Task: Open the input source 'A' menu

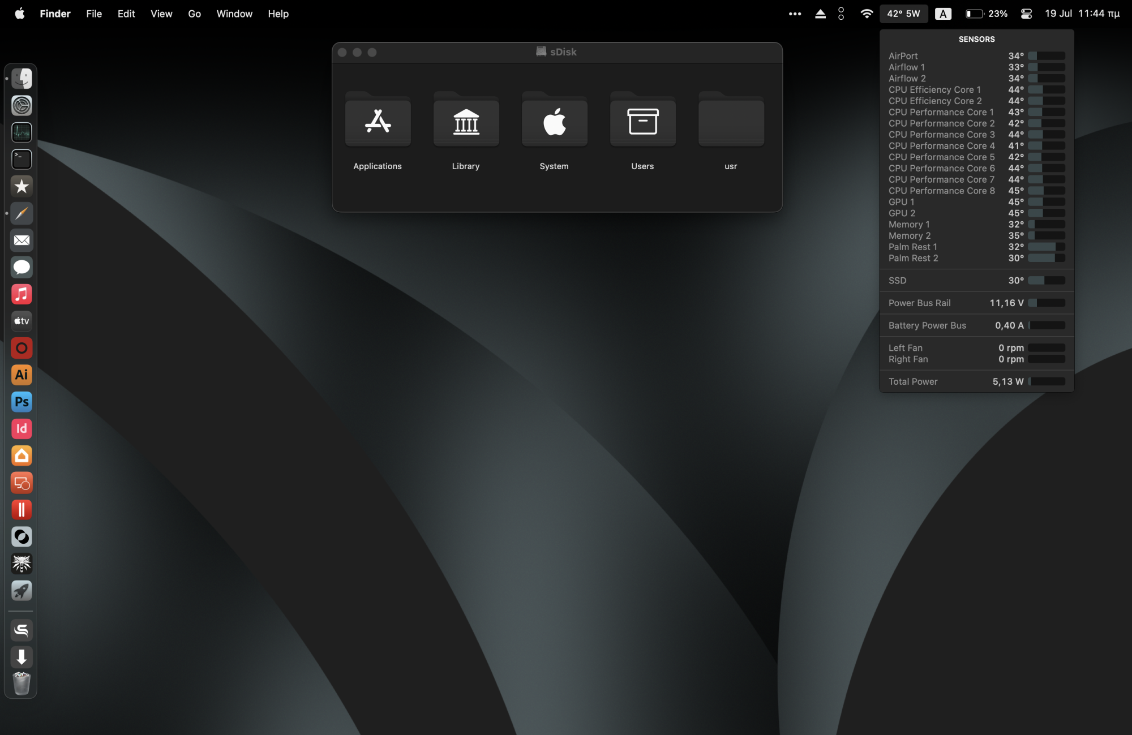Action: coord(943,14)
